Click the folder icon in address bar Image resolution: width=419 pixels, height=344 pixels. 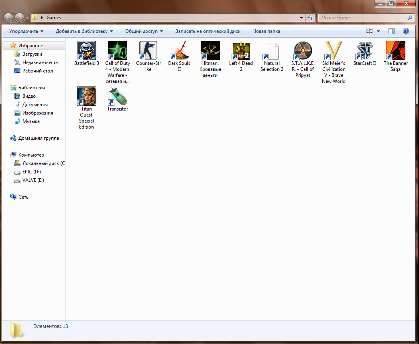35,18
